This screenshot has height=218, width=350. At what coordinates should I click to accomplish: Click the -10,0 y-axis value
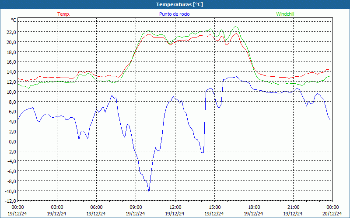(10, 191)
